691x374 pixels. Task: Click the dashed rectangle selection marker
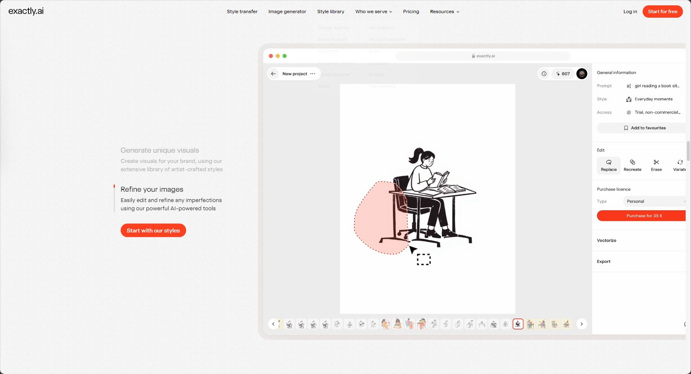point(424,259)
